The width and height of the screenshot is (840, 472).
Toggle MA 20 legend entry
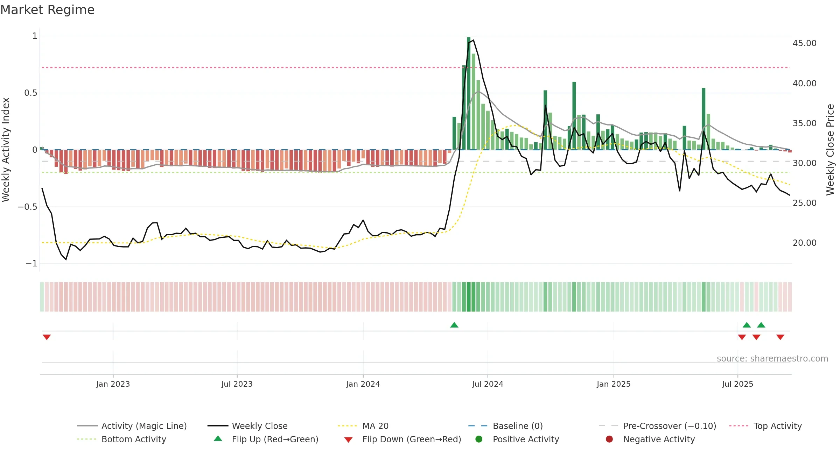point(363,426)
